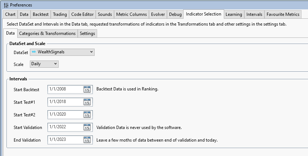Switch to the Metric Columns tab

[131, 14]
